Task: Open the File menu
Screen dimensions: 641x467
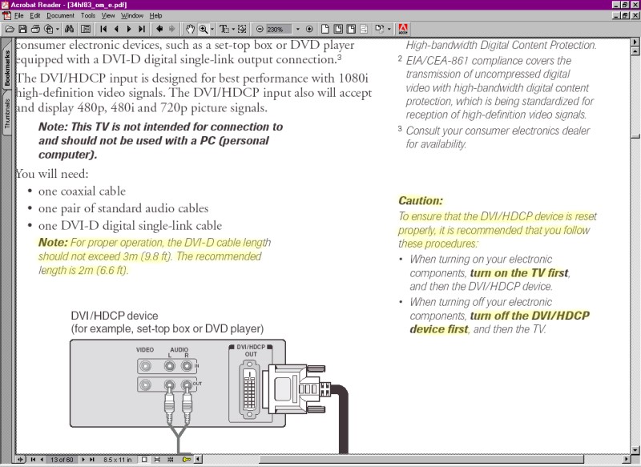Action: coord(18,15)
